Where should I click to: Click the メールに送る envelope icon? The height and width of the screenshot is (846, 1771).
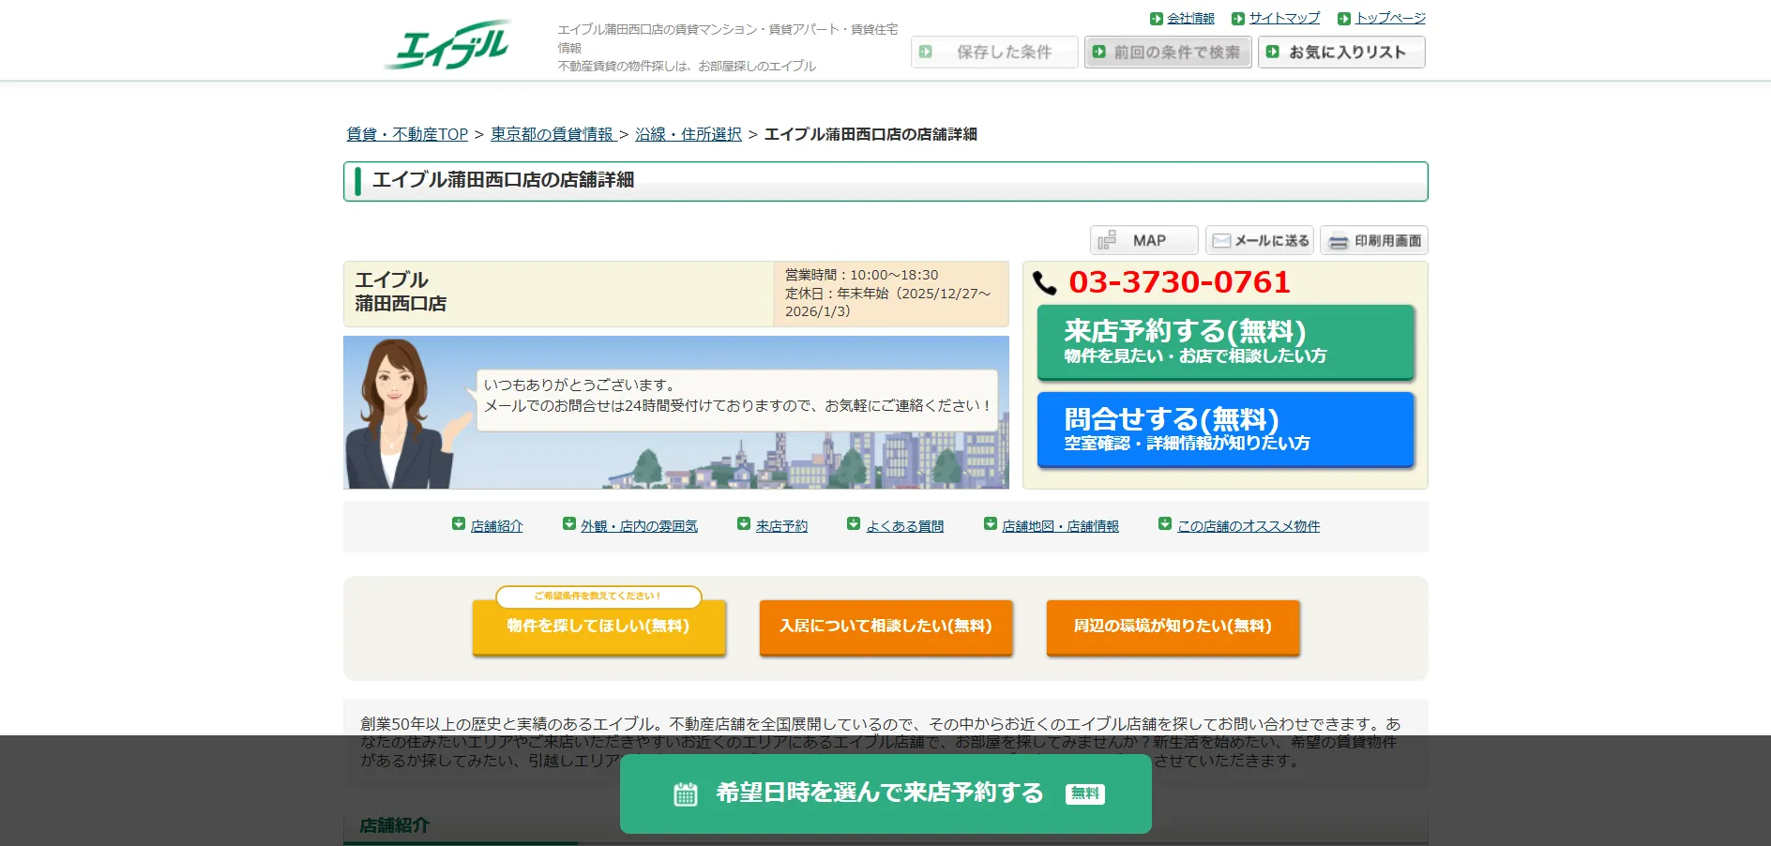pos(1220,240)
